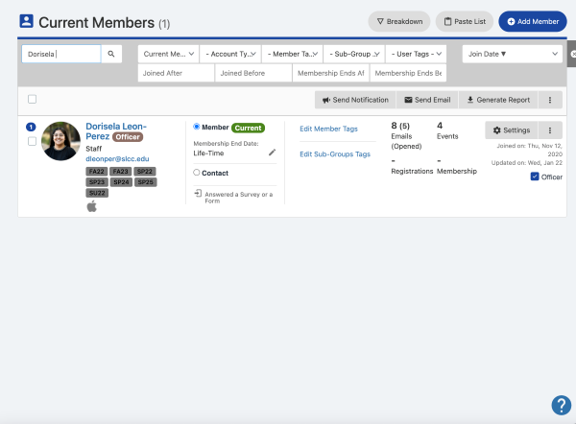Viewport: 576px width, 424px height.
Task: Click the Apple device icon under tags
Action: [x=92, y=206]
